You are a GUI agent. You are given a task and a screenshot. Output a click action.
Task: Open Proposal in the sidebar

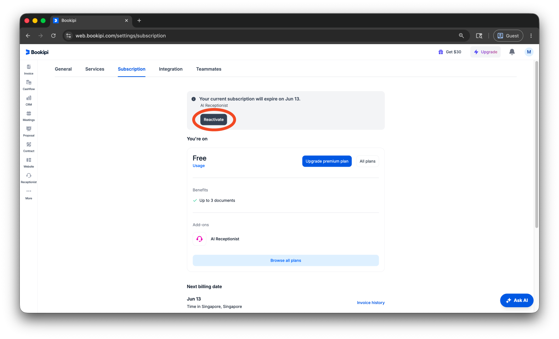click(x=29, y=132)
